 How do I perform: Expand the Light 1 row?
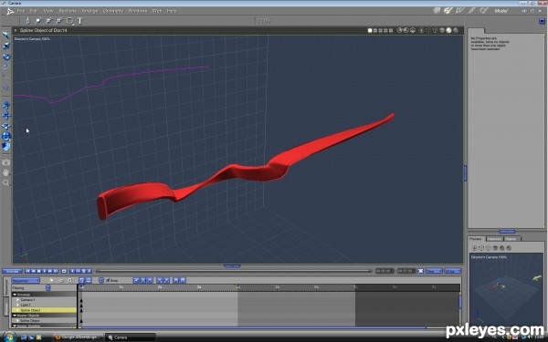[x=17, y=305]
